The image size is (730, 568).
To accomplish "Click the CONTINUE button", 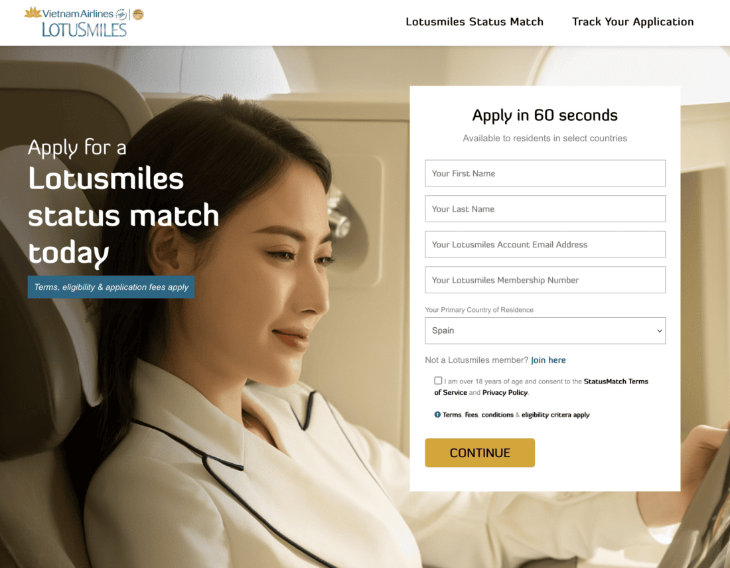I will (x=480, y=453).
